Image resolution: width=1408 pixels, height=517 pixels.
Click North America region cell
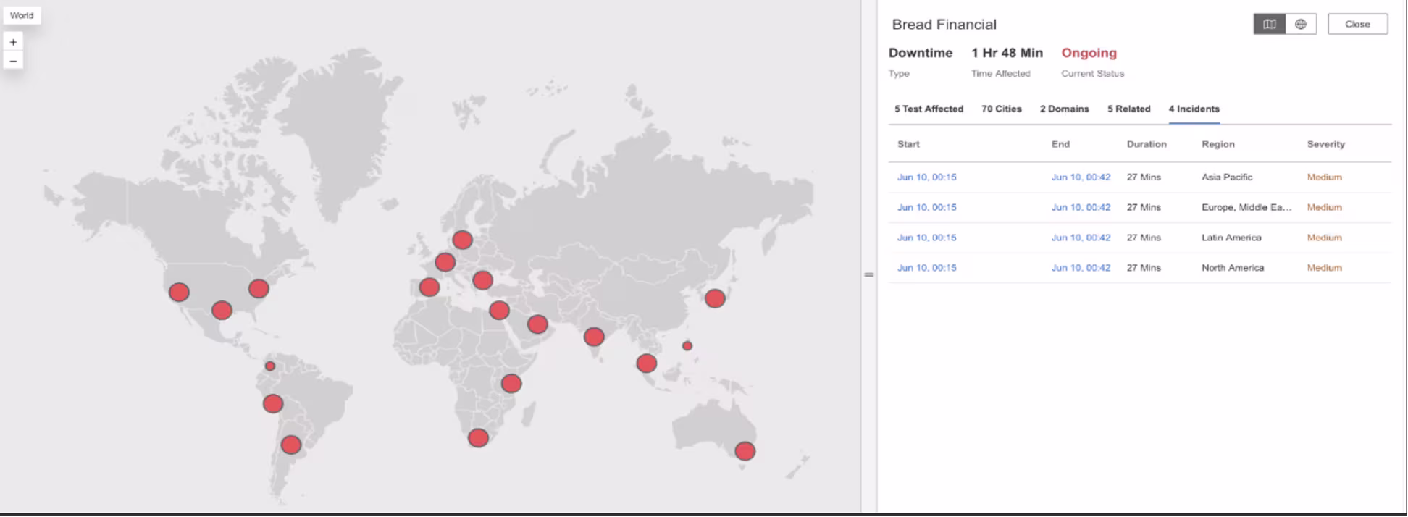[1233, 267]
